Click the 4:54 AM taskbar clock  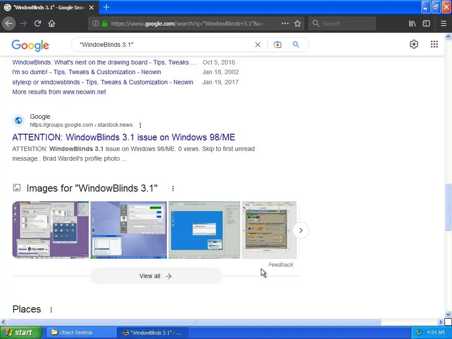tap(436, 333)
